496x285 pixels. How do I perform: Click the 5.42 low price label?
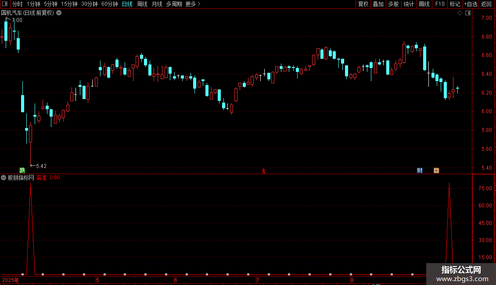coord(41,166)
